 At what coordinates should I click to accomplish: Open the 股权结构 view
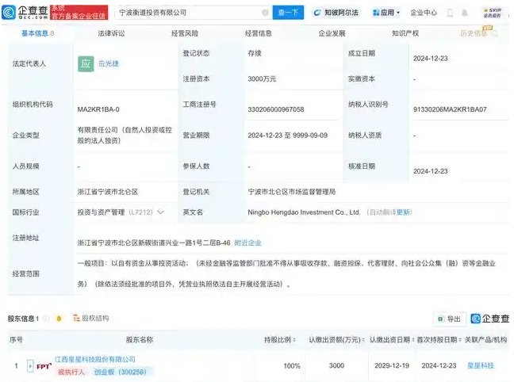(x=91, y=318)
